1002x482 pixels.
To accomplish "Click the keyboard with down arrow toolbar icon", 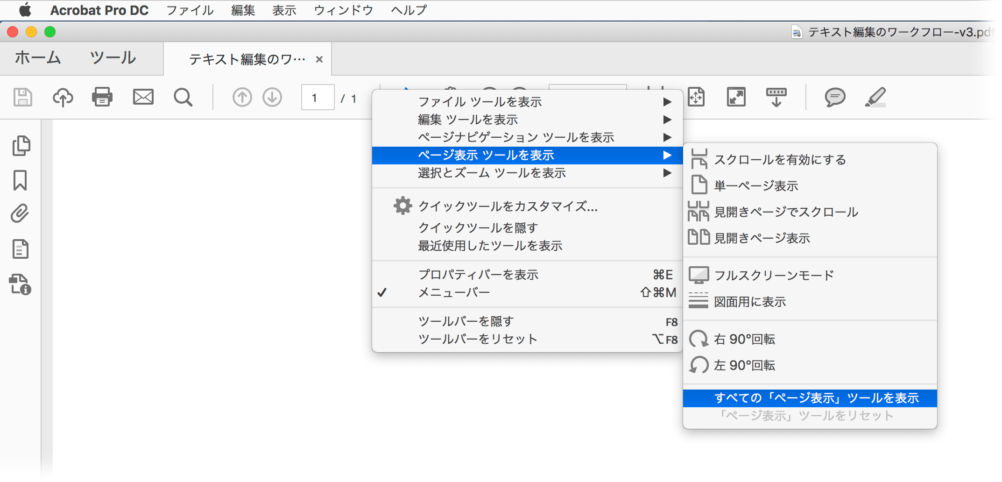I will (776, 97).
